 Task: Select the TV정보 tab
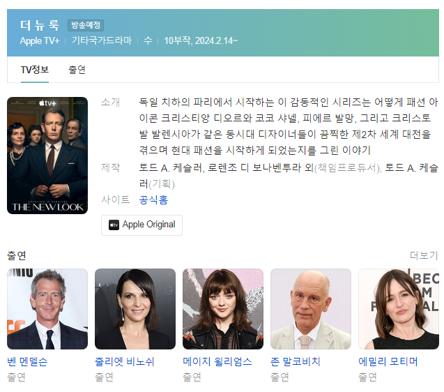coord(35,70)
